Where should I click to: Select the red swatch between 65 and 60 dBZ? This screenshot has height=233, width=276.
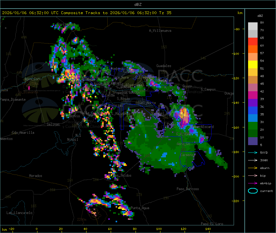click(x=253, y=41)
